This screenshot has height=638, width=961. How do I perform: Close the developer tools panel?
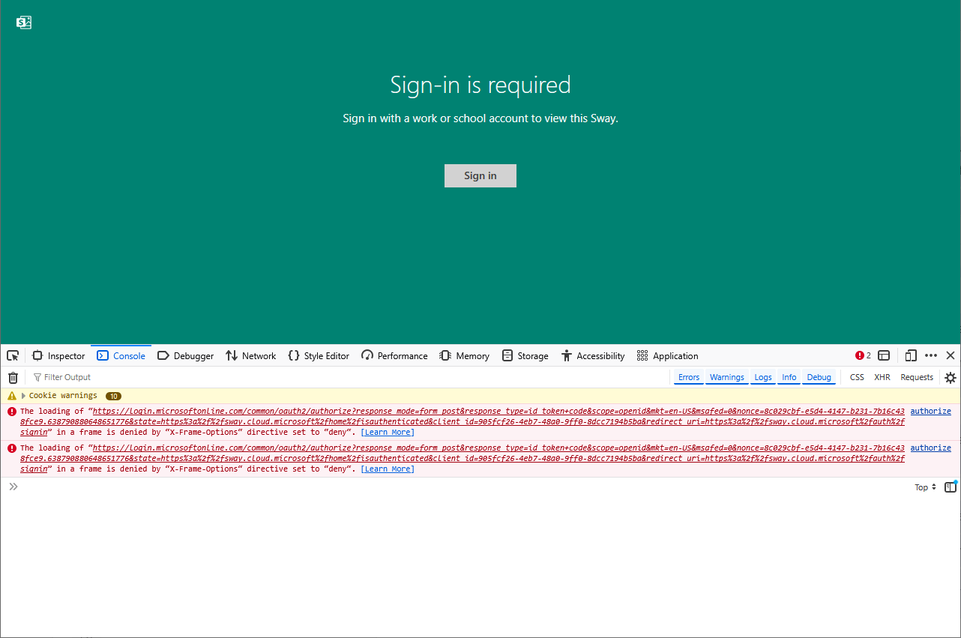(951, 355)
